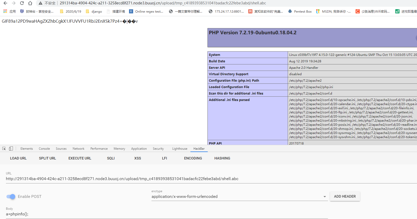Toggle the Enable POST switch
417x219 pixels.
pyautogui.click(x=11, y=197)
